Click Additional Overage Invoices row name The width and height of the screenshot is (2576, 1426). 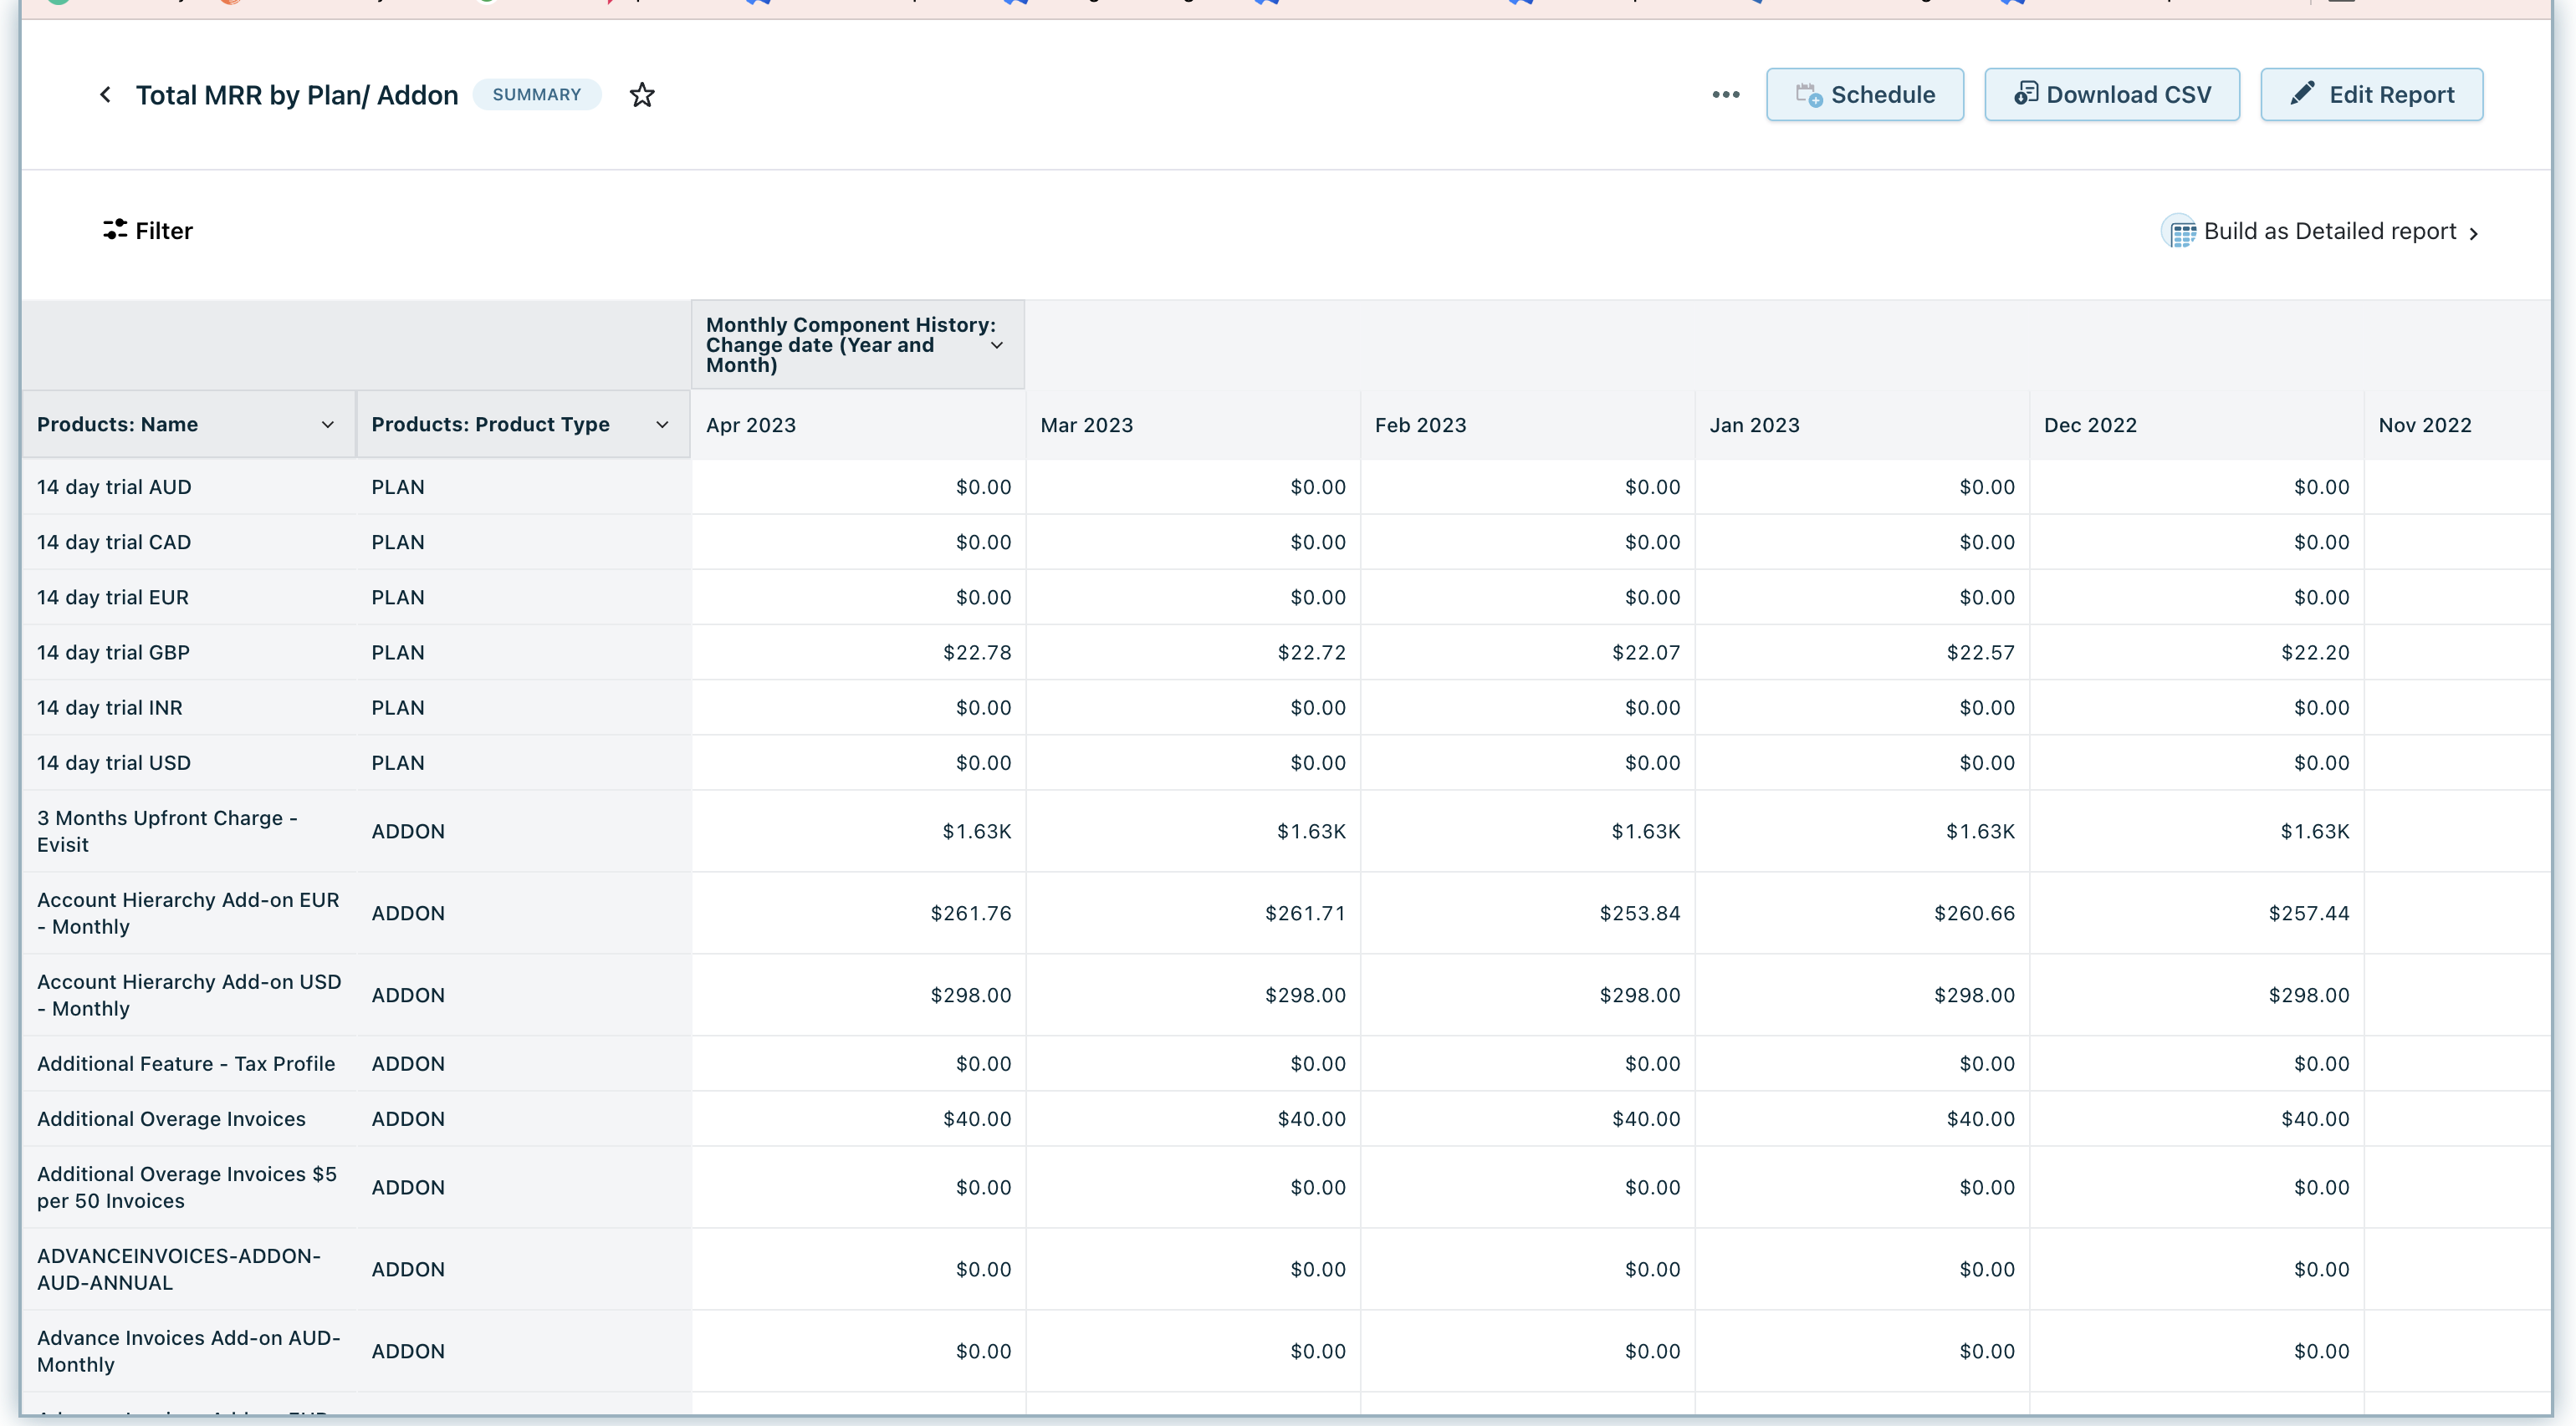[171, 1119]
